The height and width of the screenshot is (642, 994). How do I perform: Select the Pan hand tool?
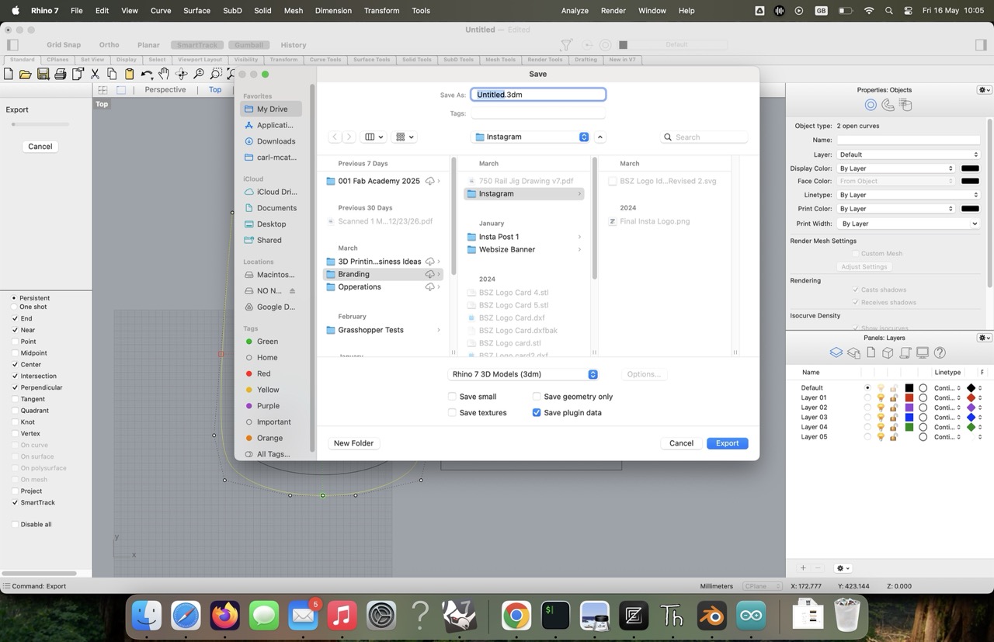point(164,74)
